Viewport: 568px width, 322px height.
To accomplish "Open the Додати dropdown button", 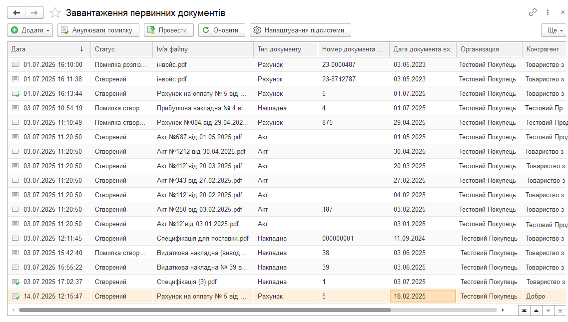I will tap(30, 30).
